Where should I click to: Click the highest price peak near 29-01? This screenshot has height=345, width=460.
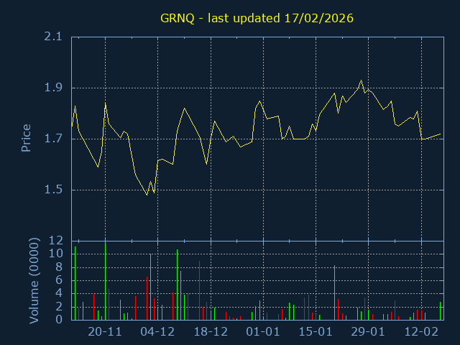tap(361, 80)
